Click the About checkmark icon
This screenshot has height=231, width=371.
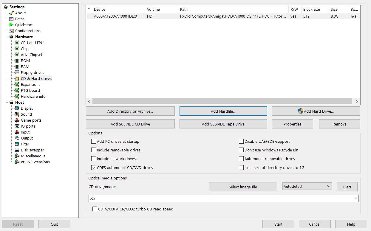(x=11, y=13)
